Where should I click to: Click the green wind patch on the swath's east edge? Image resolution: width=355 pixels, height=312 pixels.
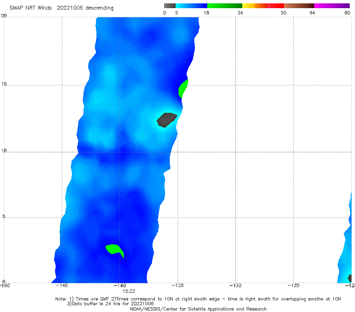click(183, 89)
